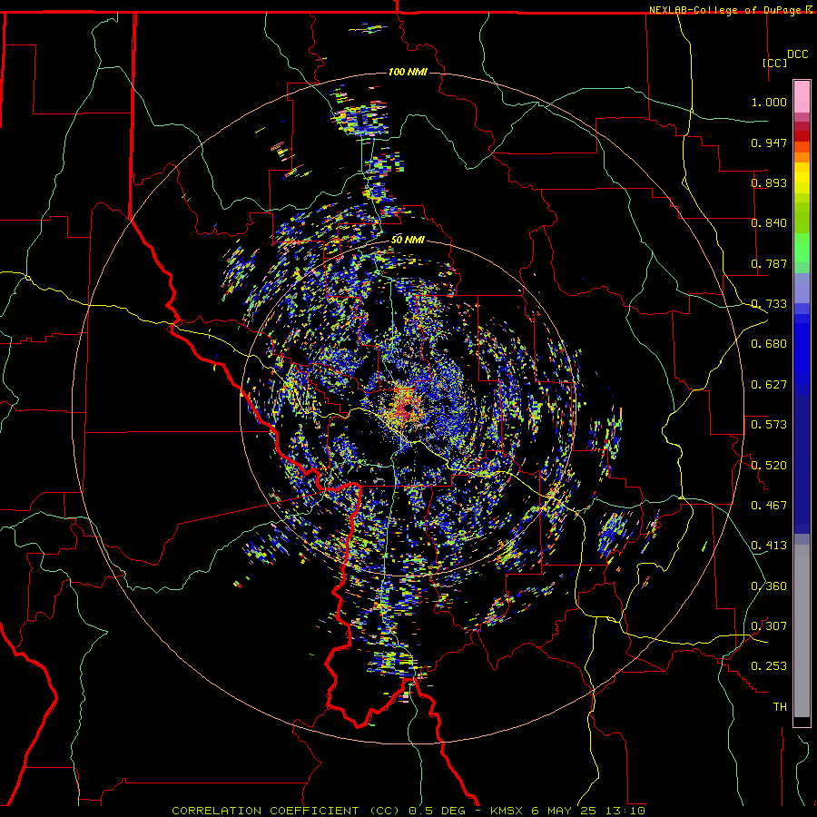Select the 1.000 color scale value
The image size is (817, 817).
pos(769,102)
